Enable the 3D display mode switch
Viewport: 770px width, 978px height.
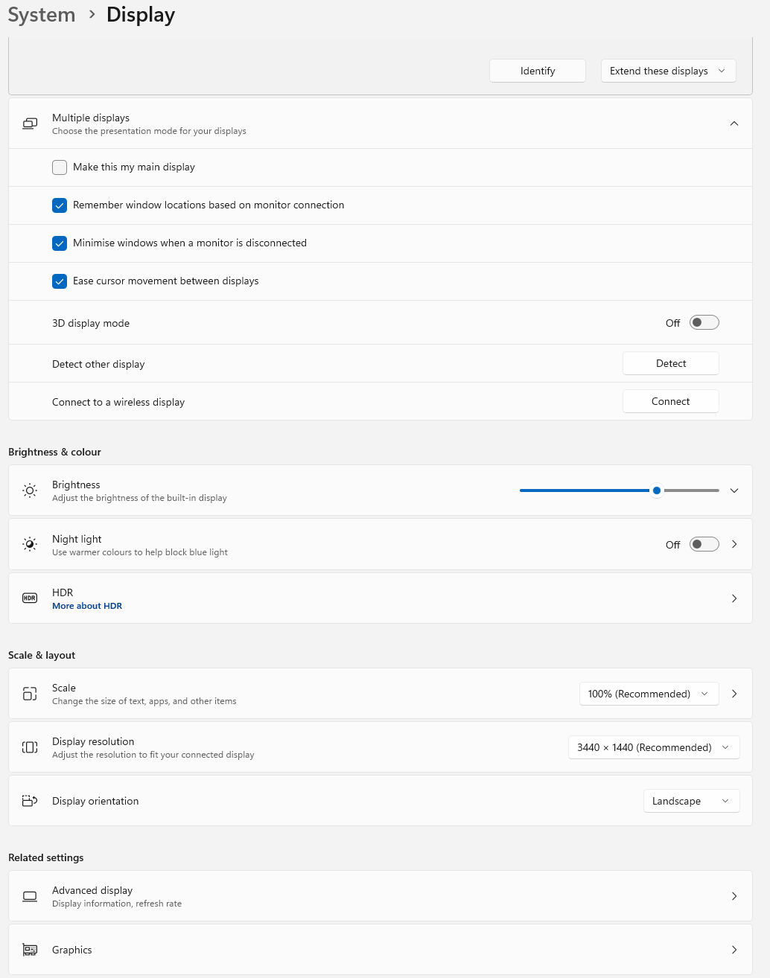[x=704, y=322]
